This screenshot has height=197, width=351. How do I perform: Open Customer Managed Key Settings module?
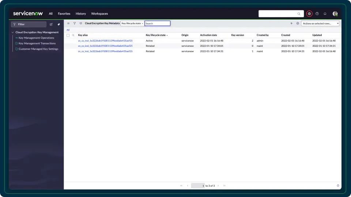tap(38, 49)
